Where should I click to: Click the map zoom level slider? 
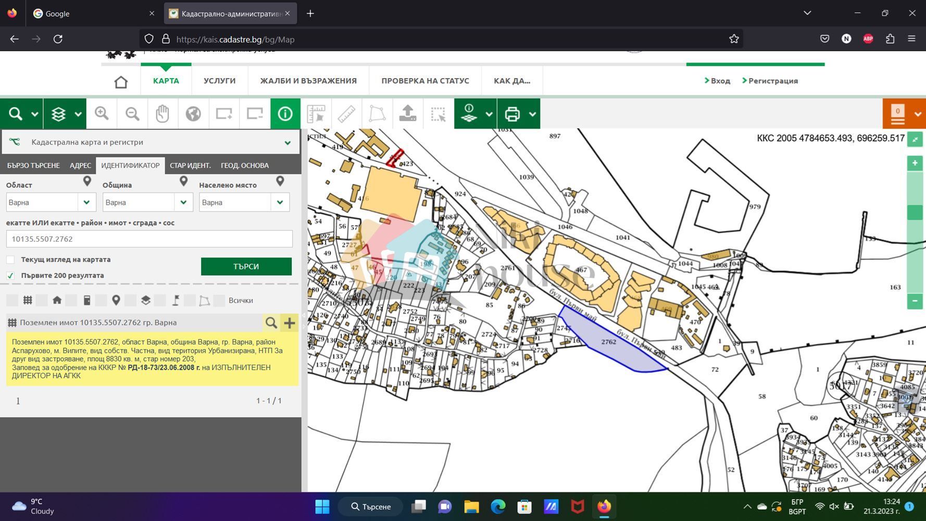coord(915,212)
